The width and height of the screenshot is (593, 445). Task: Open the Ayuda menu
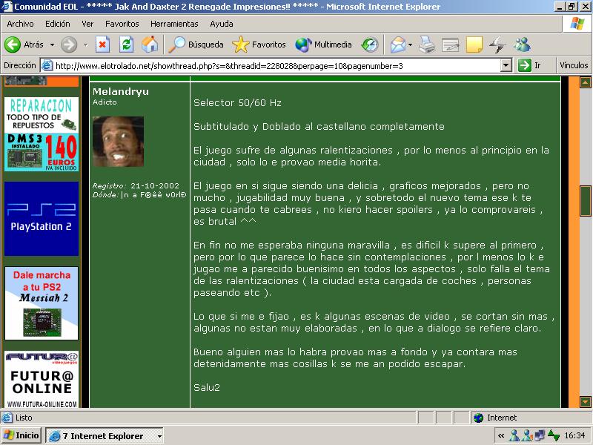(x=221, y=24)
